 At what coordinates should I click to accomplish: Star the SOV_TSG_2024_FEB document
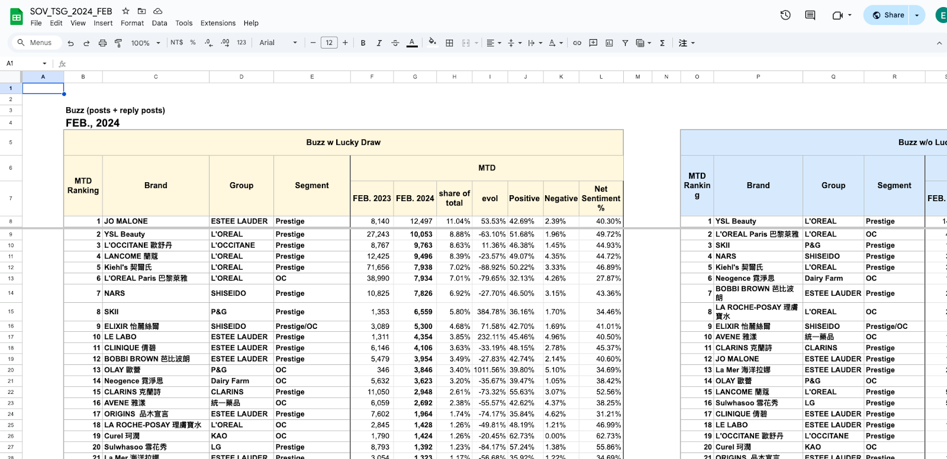(125, 11)
